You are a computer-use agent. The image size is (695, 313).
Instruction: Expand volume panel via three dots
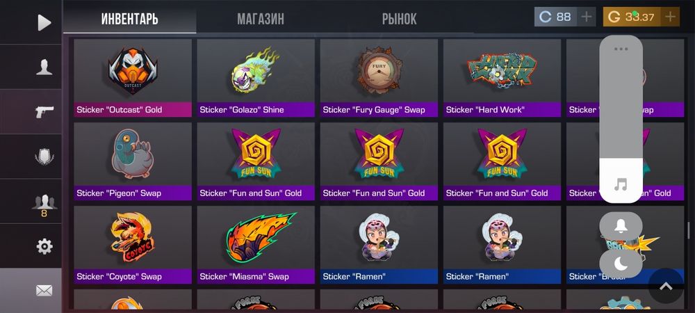pyautogui.click(x=621, y=49)
